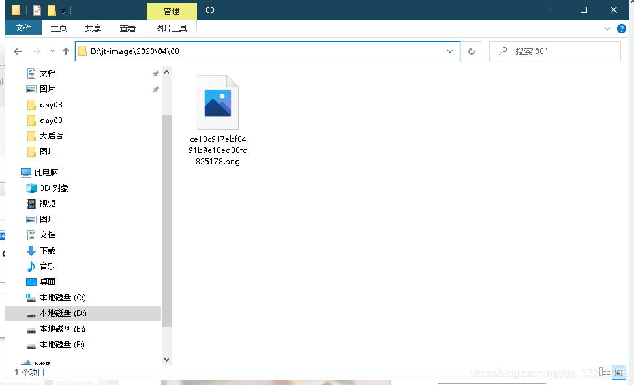634x385 pixels.
Task: Go up one folder level
Action: point(65,51)
